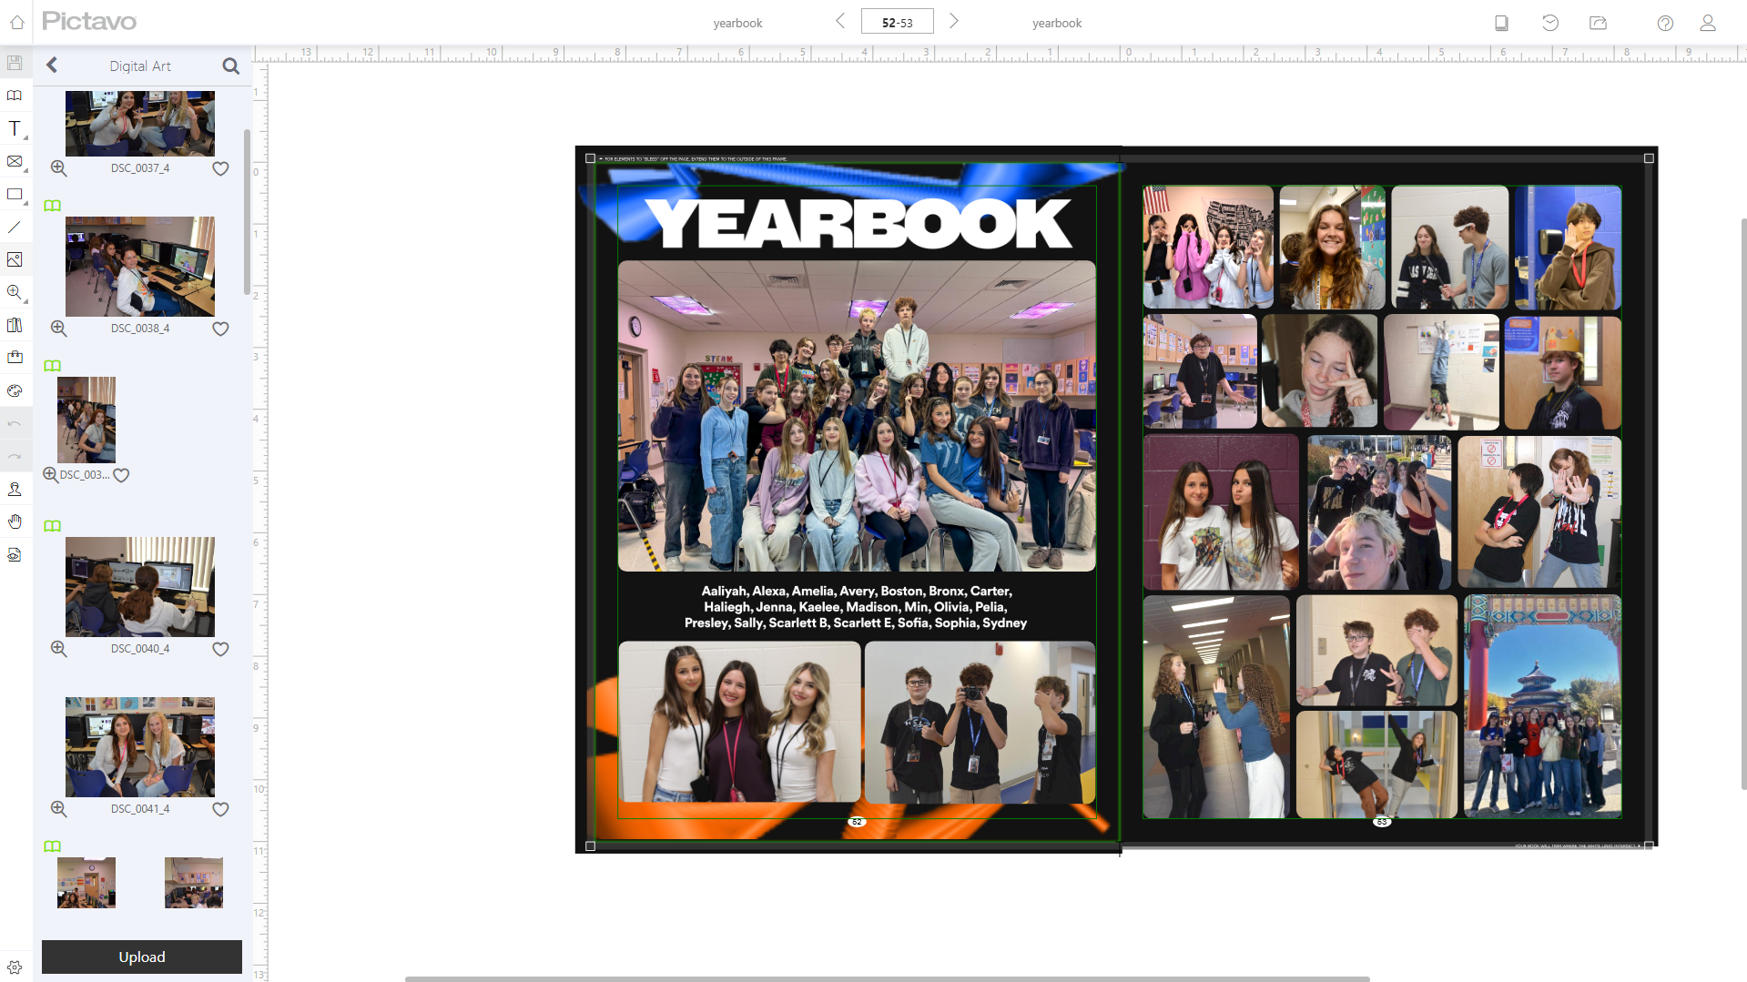The image size is (1747, 982).
Task: Go to previous spread arrow
Action: [x=840, y=21]
